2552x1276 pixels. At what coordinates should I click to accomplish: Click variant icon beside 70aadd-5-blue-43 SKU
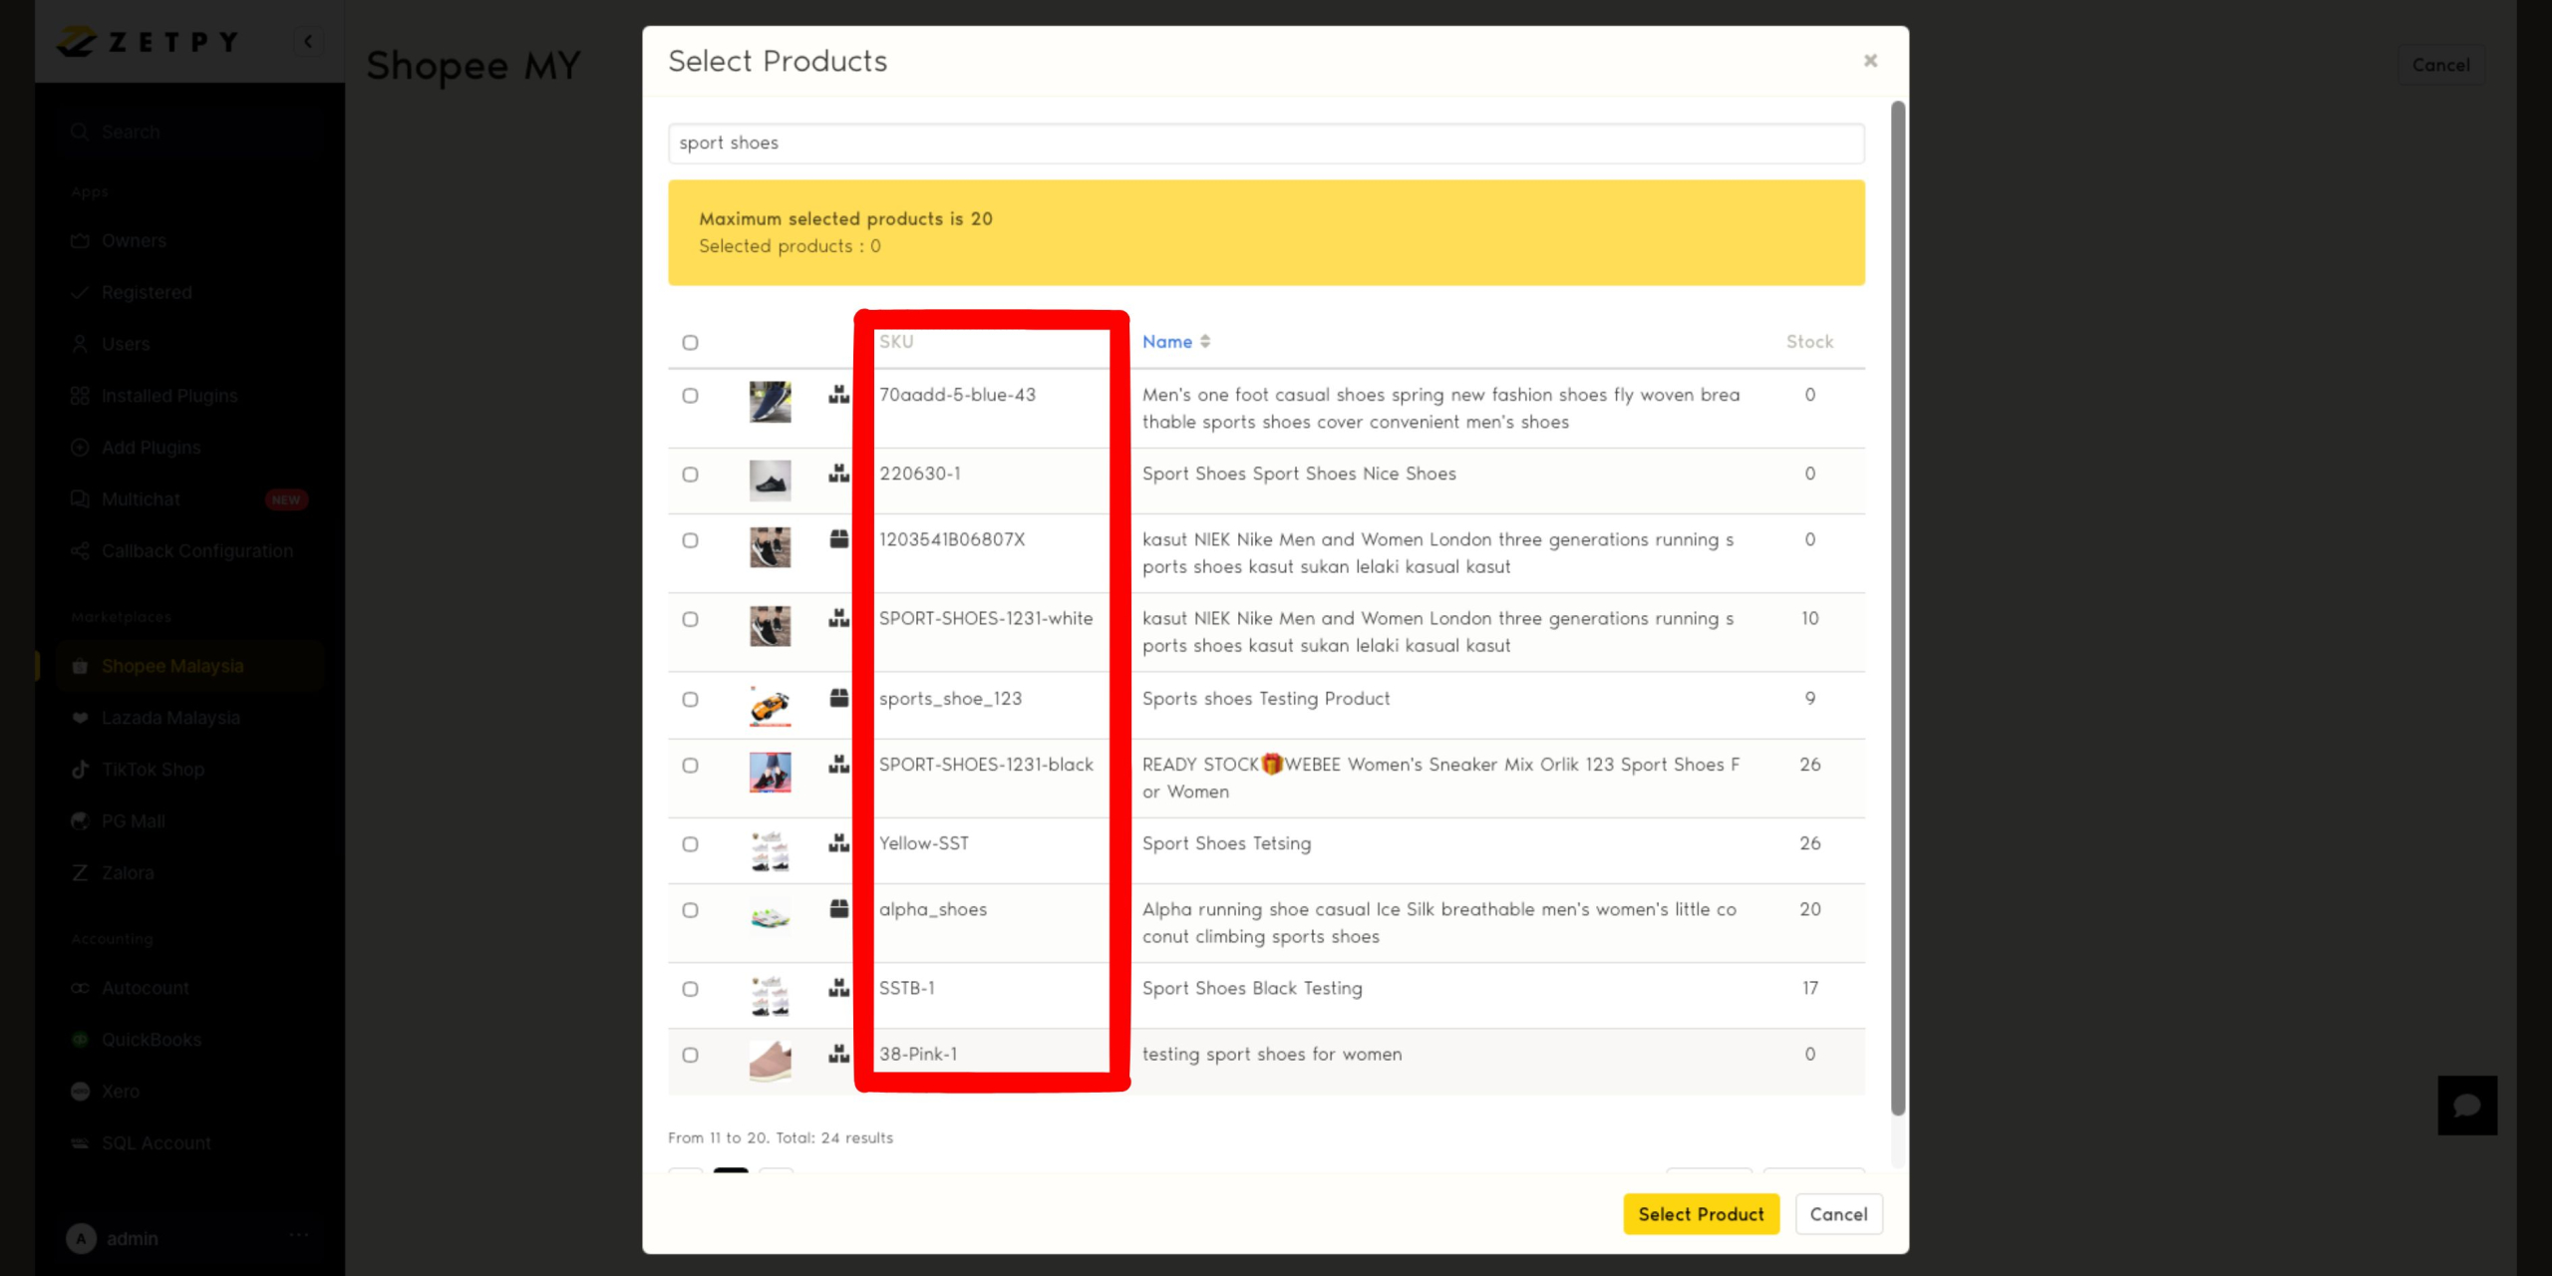tap(838, 395)
